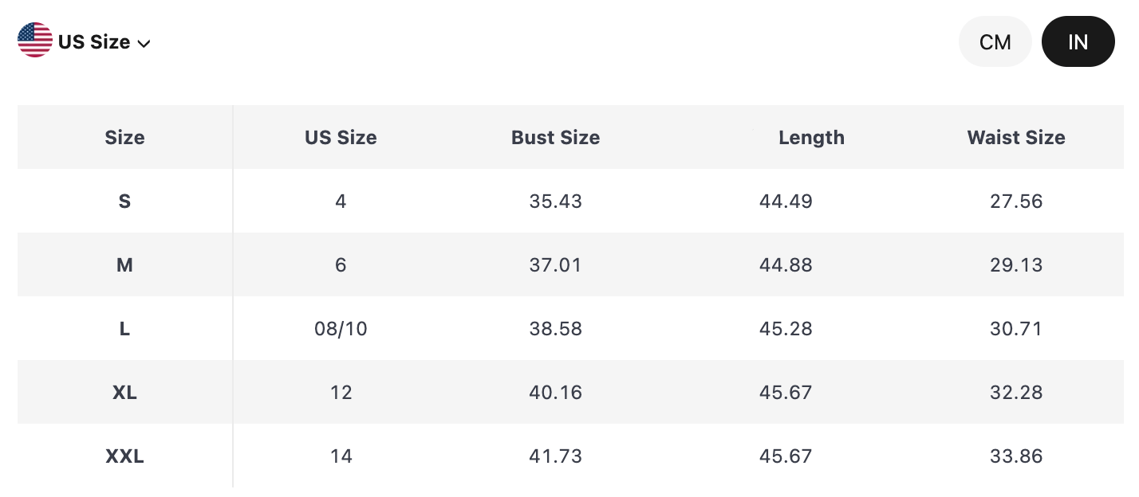Select the L size row label
This screenshot has width=1139, height=497.
124,329
